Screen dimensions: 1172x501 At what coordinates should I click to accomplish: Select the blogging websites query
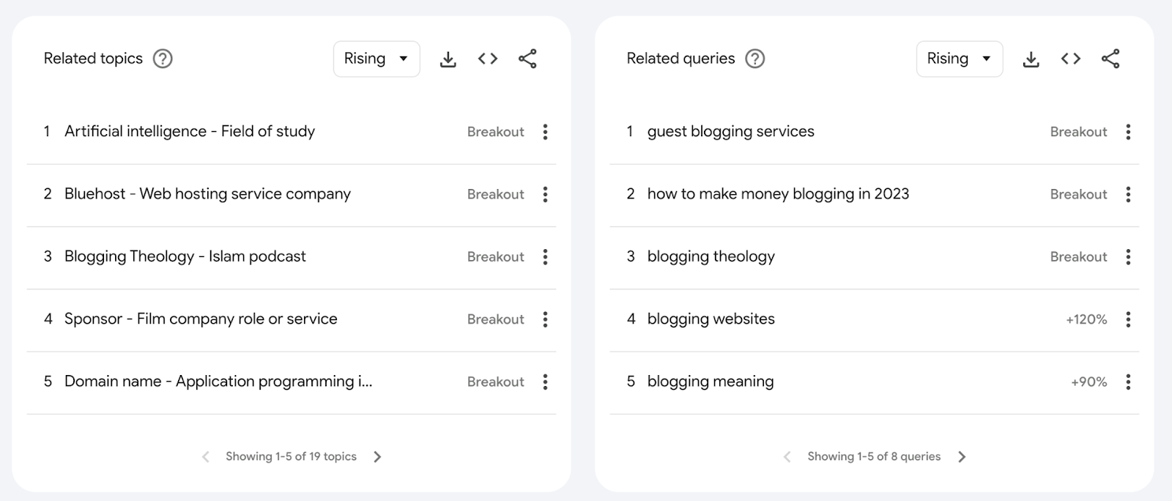[711, 319]
